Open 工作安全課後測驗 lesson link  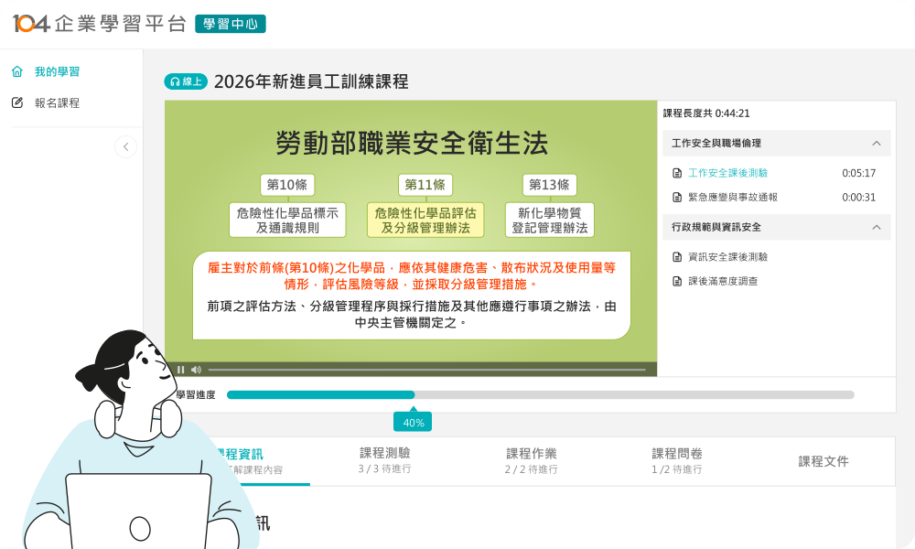[727, 173]
